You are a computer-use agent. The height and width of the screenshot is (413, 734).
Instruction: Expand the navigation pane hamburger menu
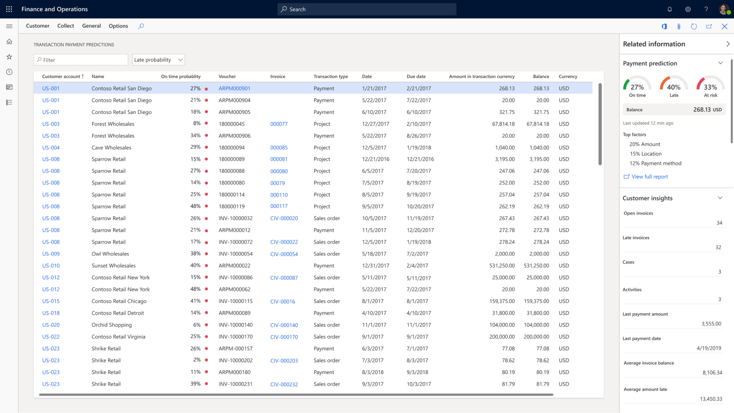pyautogui.click(x=9, y=26)
